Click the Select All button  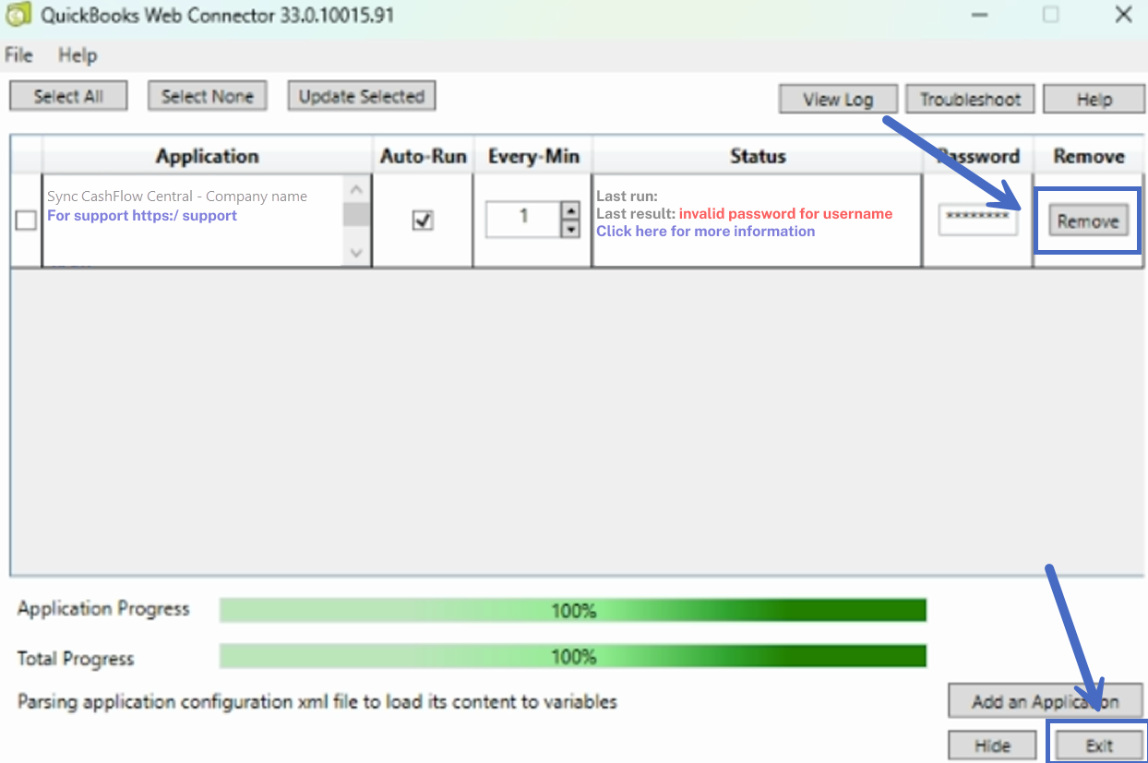pos(68,96)
